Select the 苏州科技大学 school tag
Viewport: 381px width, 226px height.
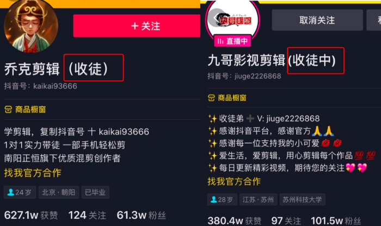302,200
